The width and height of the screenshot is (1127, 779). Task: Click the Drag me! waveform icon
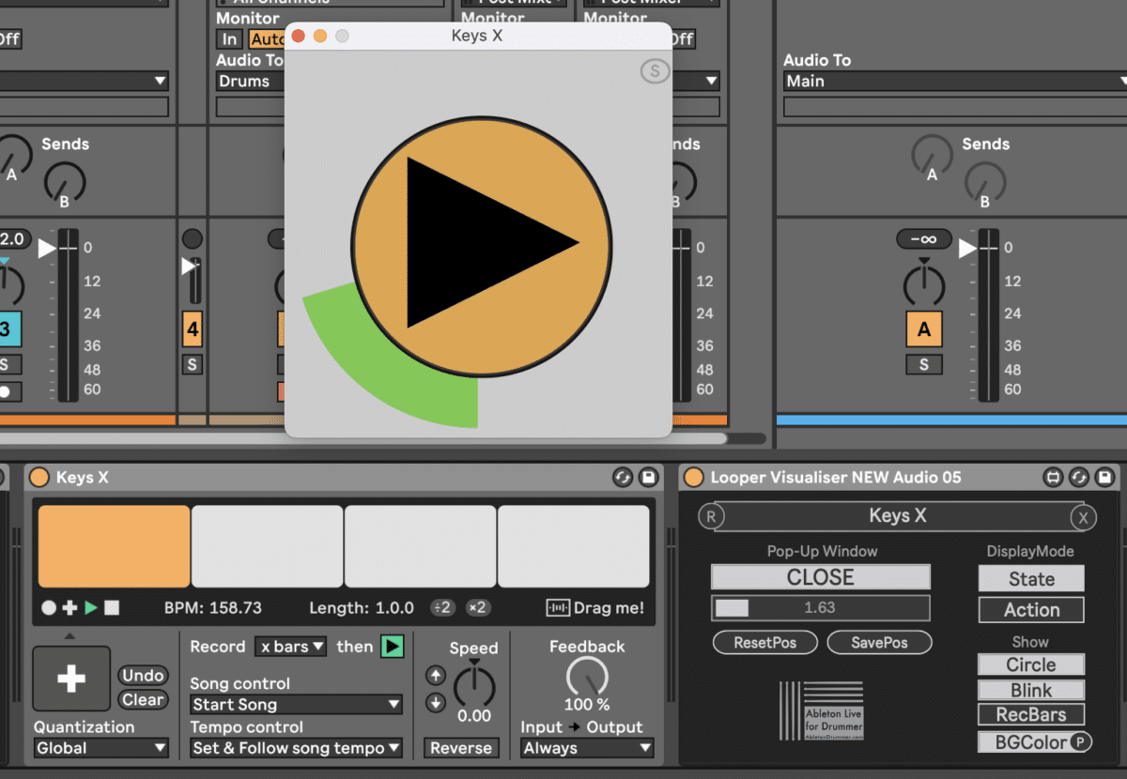click(558, 608)
